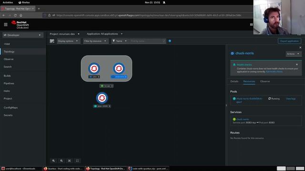Click the Export application button

289,41
